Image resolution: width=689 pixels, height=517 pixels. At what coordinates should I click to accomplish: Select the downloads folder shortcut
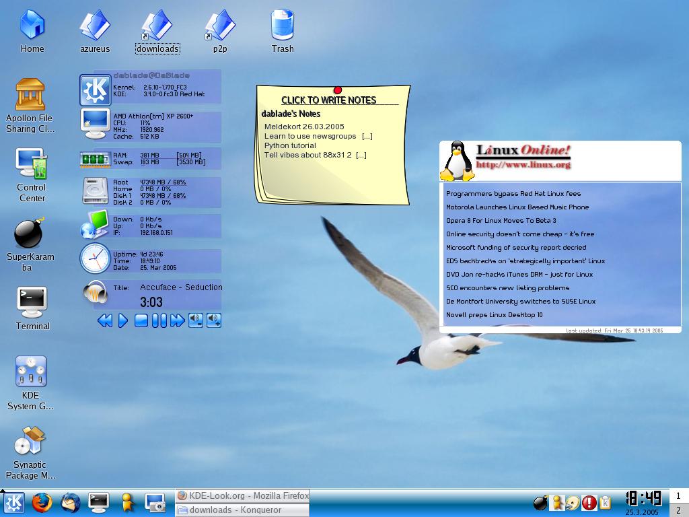157,31
